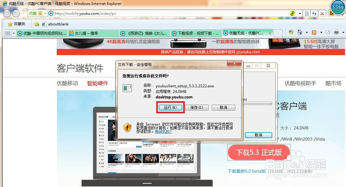Click the desktop.youku.com source text

point(174,97)
